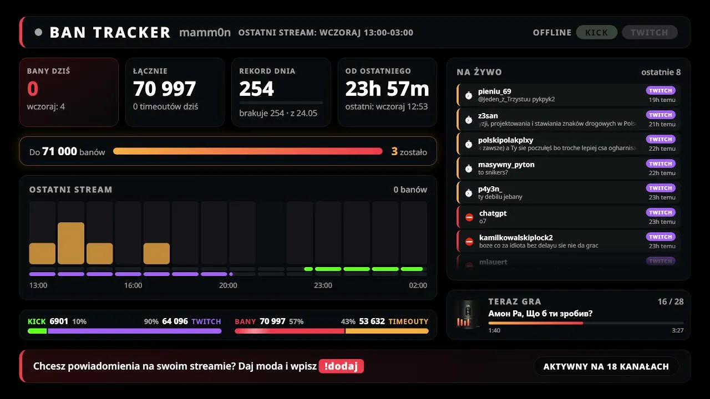This screenshot has height=399, width=710.
Task: Click the stopwatch icon on masywny_pyton row
Action: (x=469, y=168)
